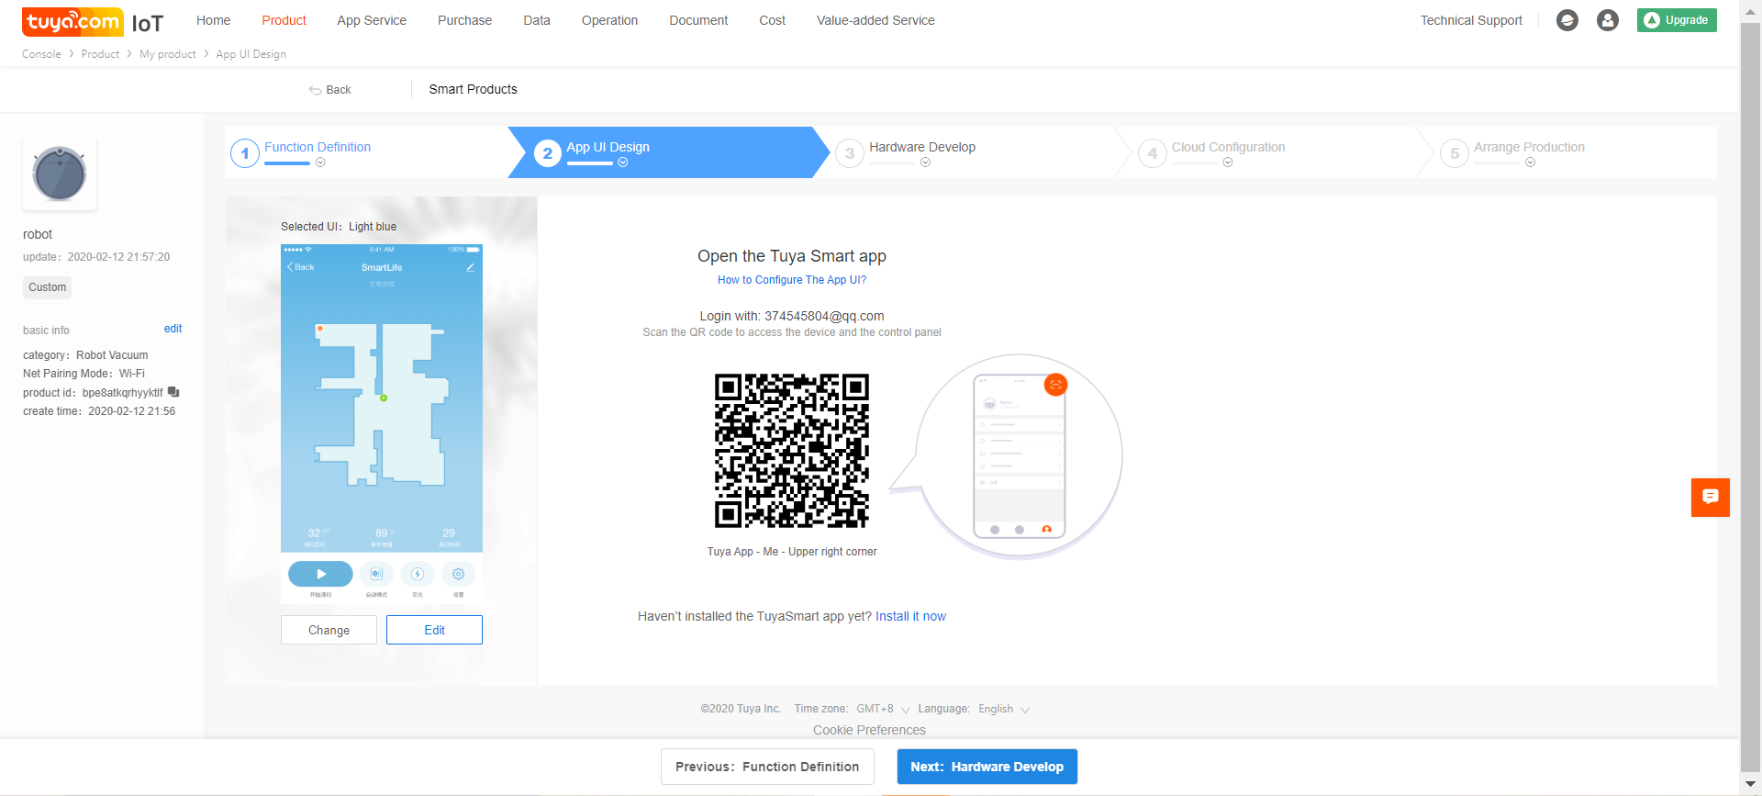This screenshot has height=796, width=1762.
Task: Click the tuya.com IoT logo
Action: [x=93, y=21]
